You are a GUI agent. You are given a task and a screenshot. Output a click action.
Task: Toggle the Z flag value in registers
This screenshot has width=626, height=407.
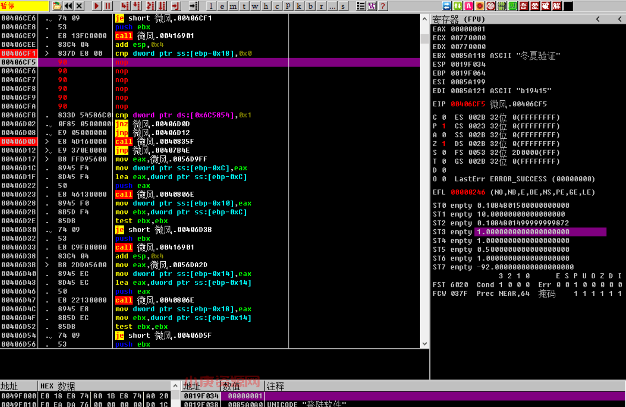click(443, 143)
